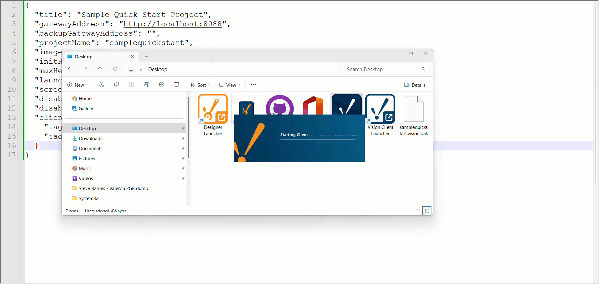The width and height of the screenshot is (599, 284).
Task: Go up one folder level
Action: coord(100,69)
